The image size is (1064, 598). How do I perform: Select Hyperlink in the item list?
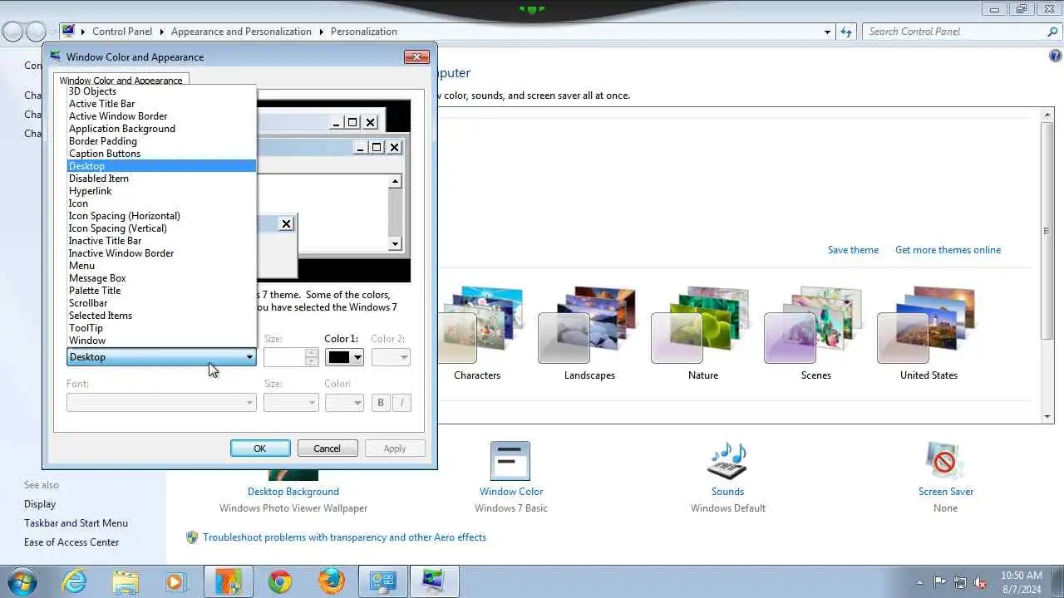(161, 191)
